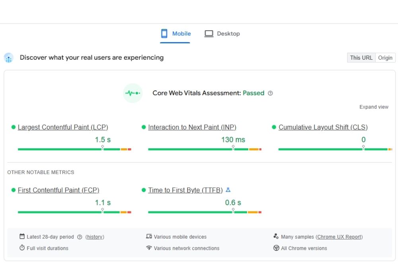Click the green dot beside FCP
The image size is (398, 268).
tap(14, 190)
